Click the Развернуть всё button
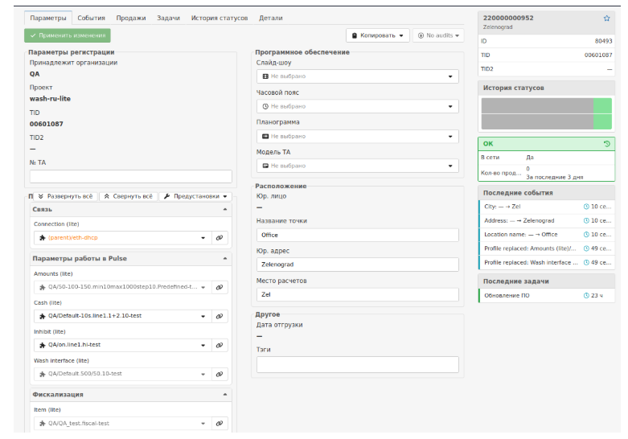This screenshot has width=628, height=439. (65, 196)
